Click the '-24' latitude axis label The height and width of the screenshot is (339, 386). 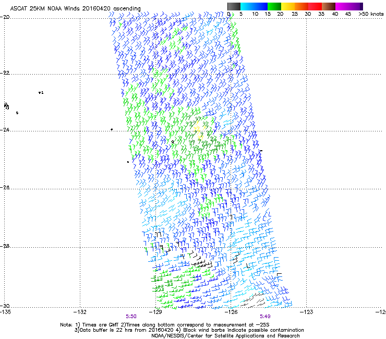(x=5, y=129)
